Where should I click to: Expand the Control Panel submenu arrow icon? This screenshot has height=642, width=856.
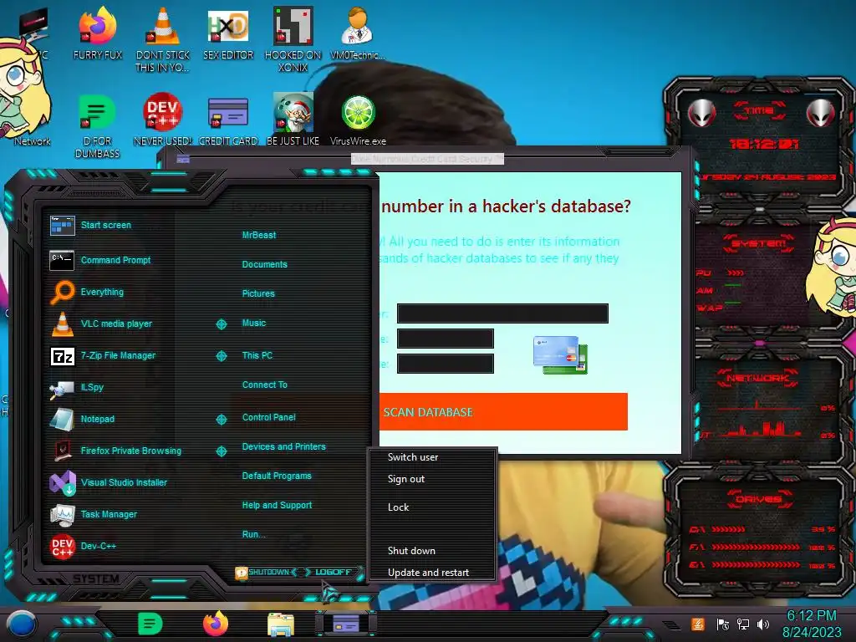pyautogui.click(x=221, y=420)
